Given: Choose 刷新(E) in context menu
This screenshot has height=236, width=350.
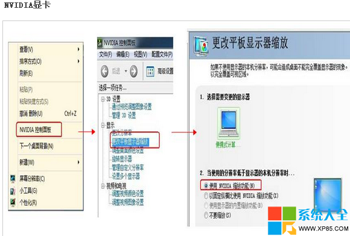Looking at the screenshot, I should pyautogui.click(x=26, y=73).
